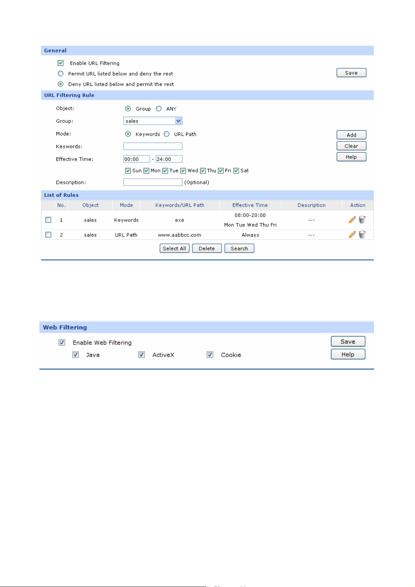Open the Group dropdown showing sales
The height and width of the screenshot is (587, 415).
(153, 121)
